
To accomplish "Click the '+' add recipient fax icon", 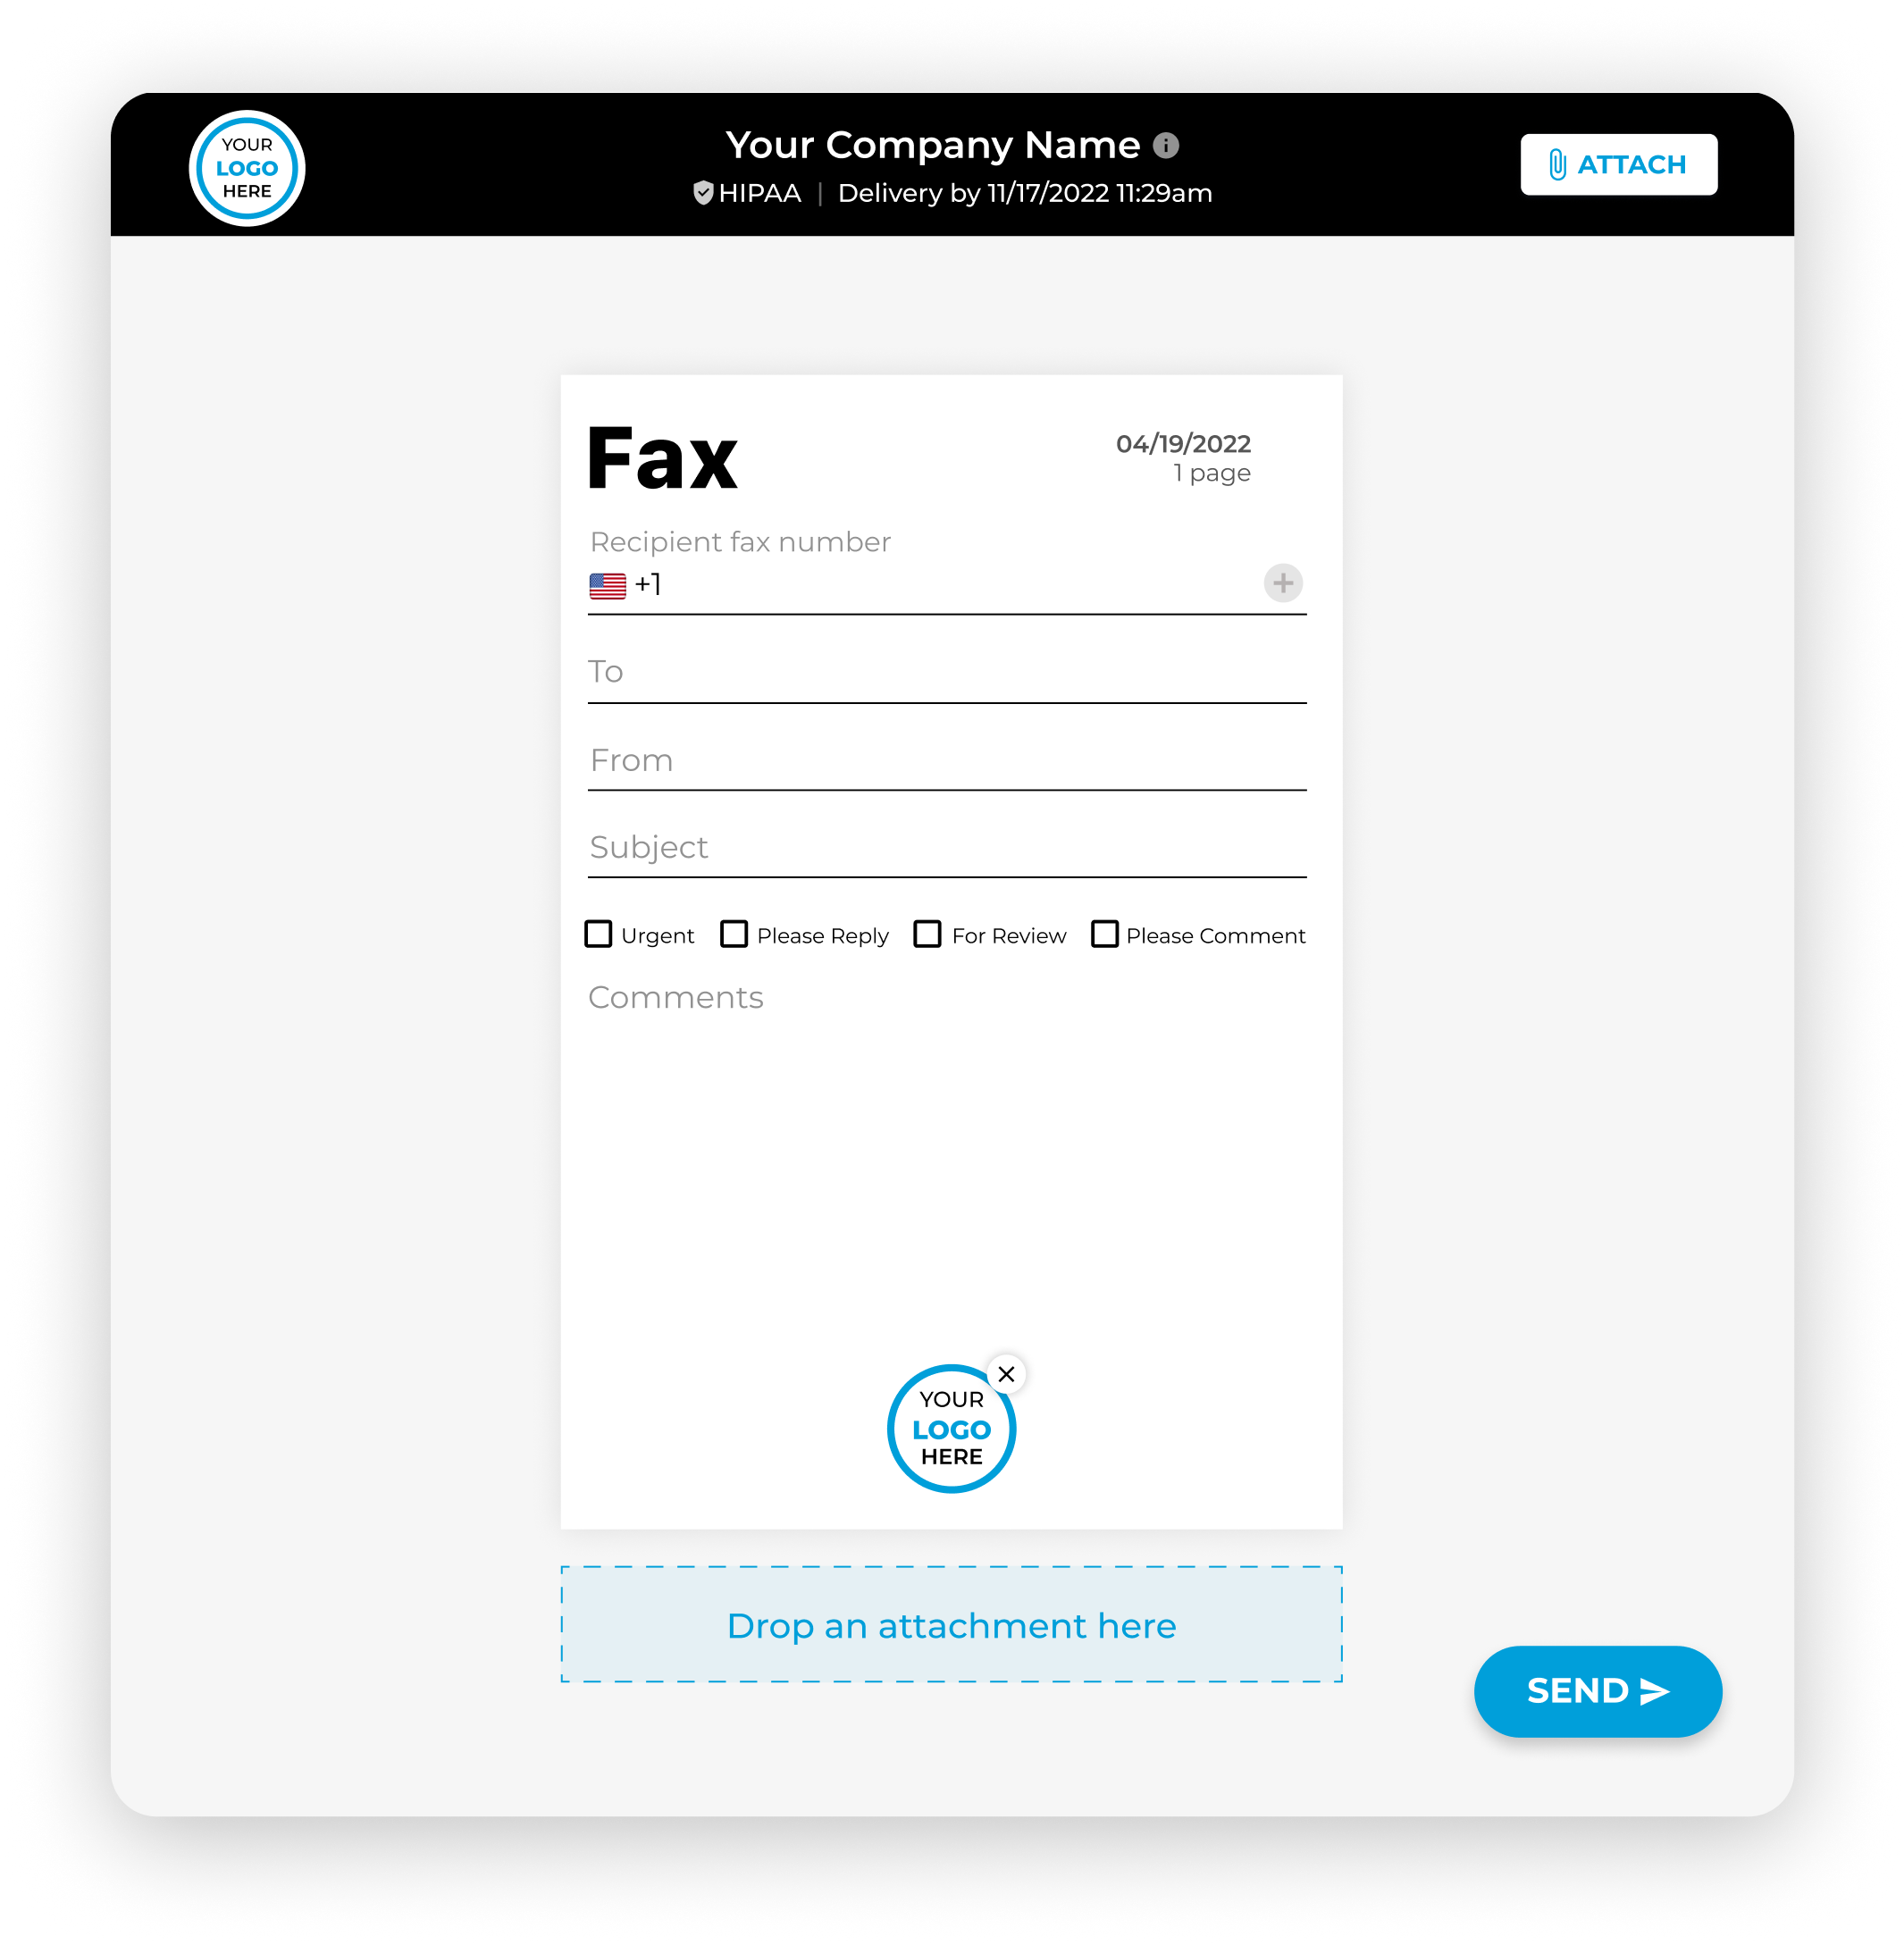I will coord(1283,583).
